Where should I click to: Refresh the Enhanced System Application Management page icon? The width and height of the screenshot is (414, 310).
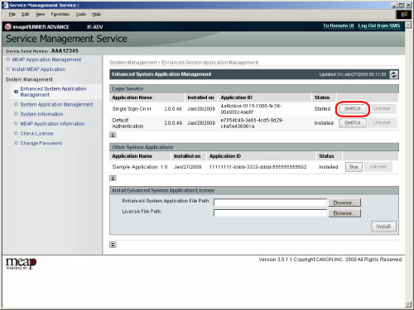tap(394, 74)
